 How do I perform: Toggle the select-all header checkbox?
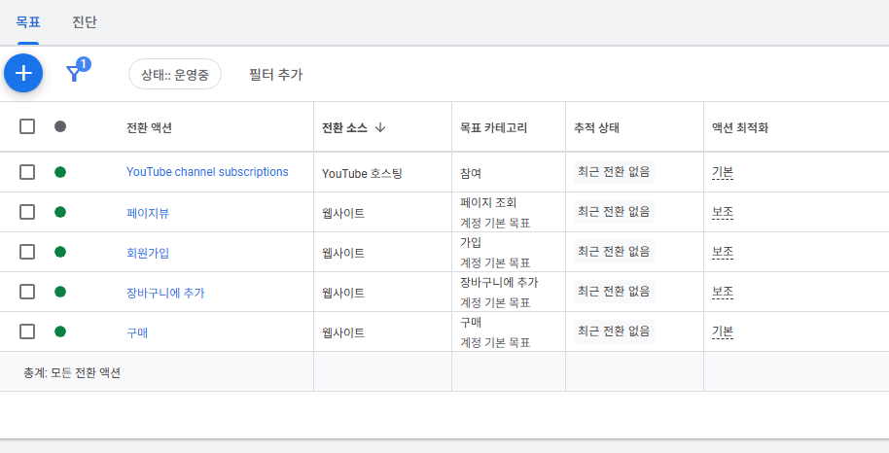(27, 126)
